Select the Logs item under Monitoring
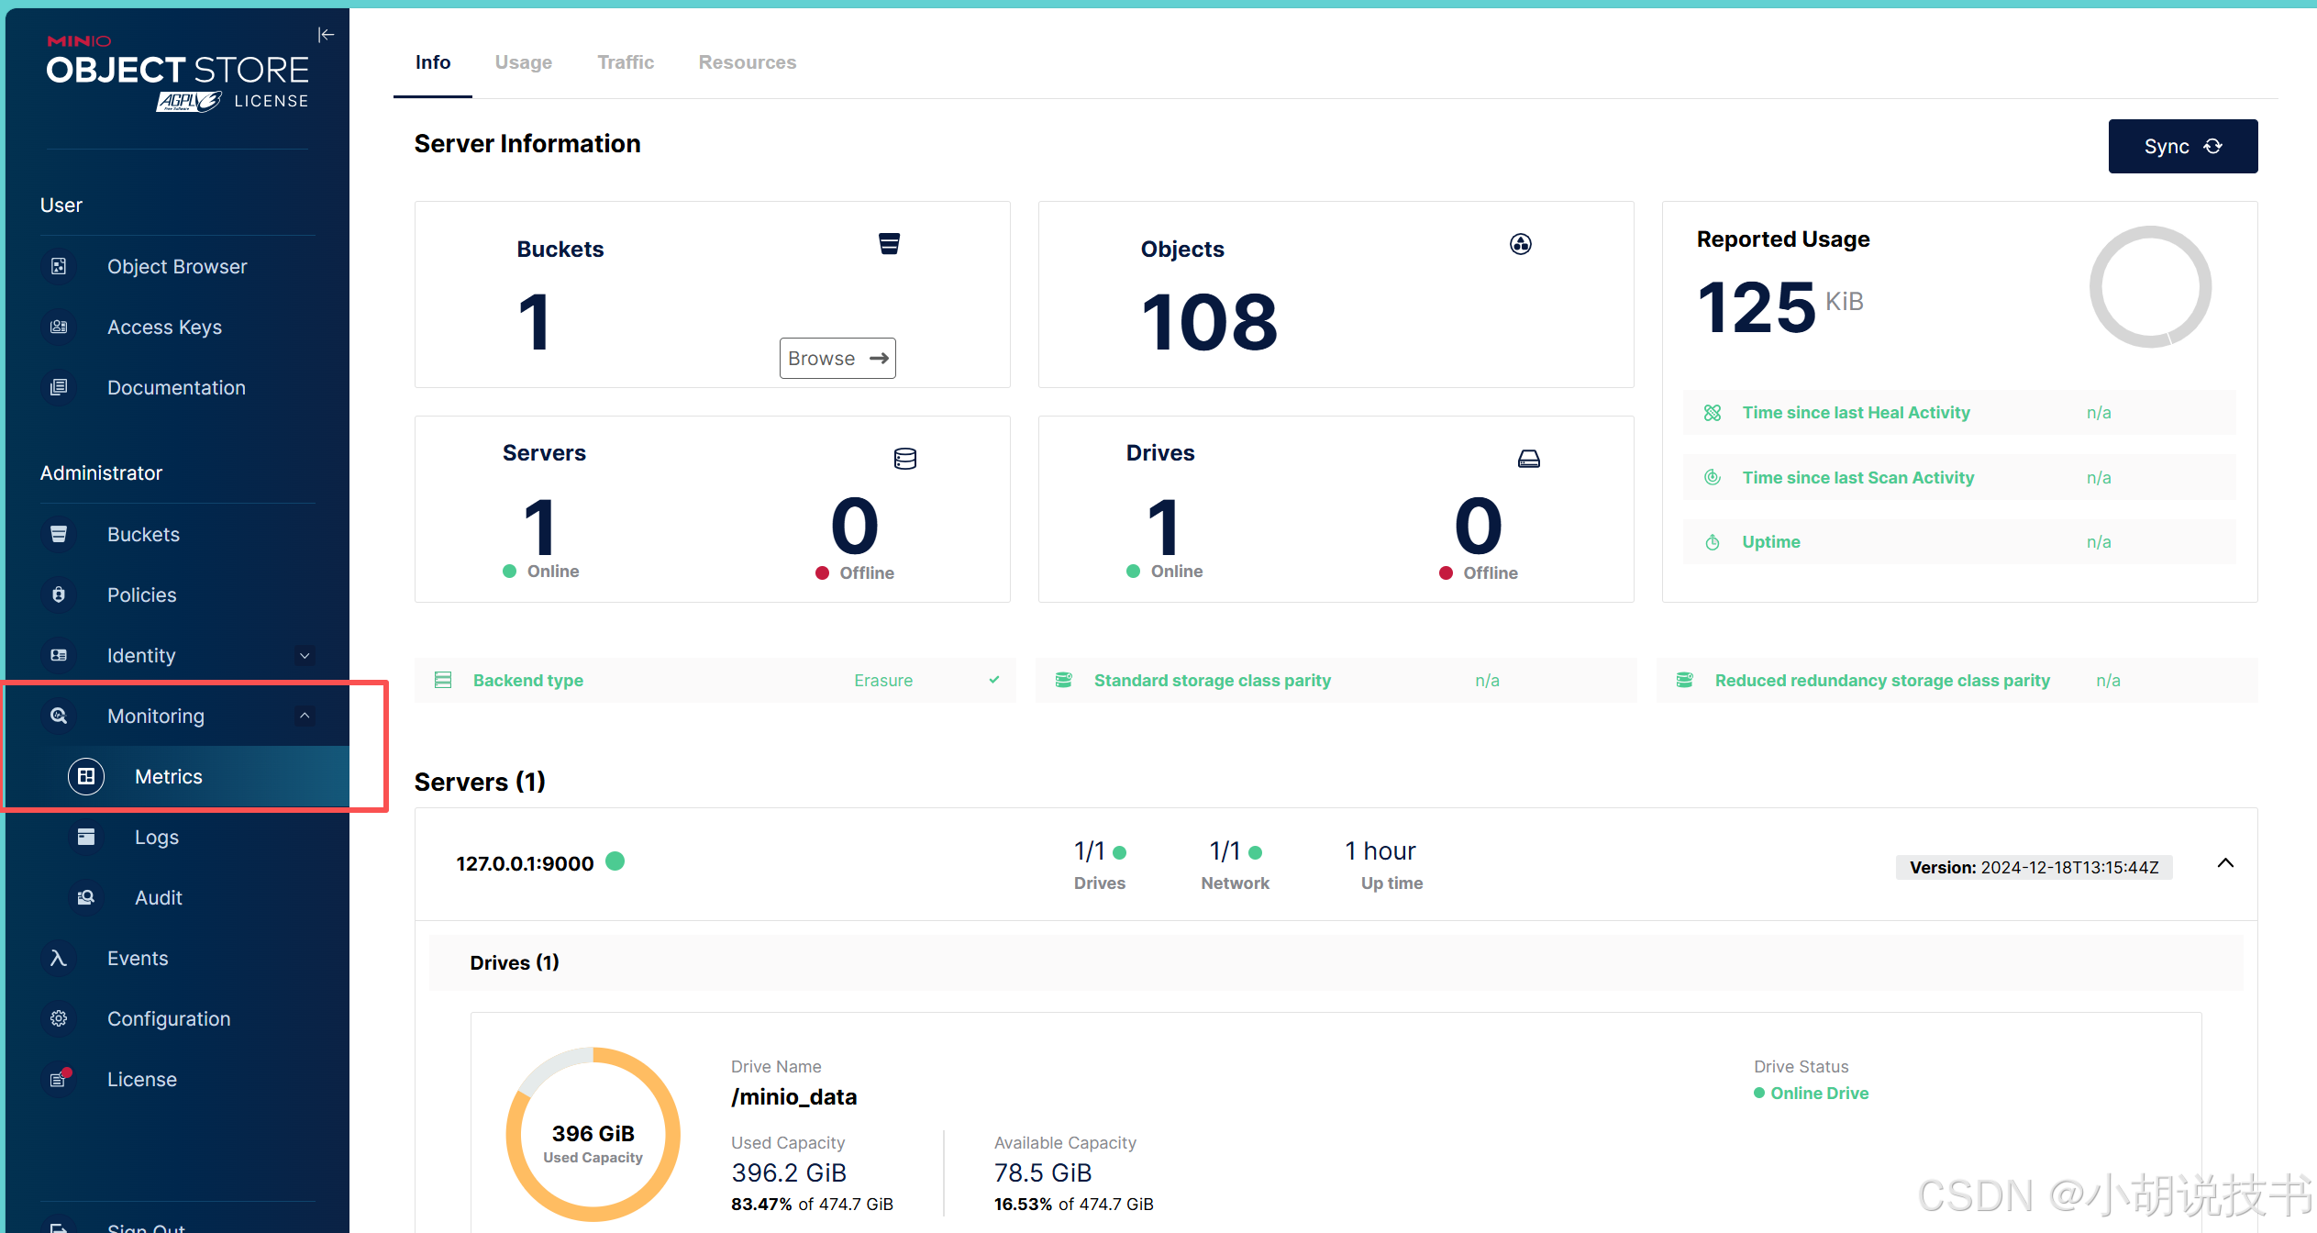 tap(156, 837)
